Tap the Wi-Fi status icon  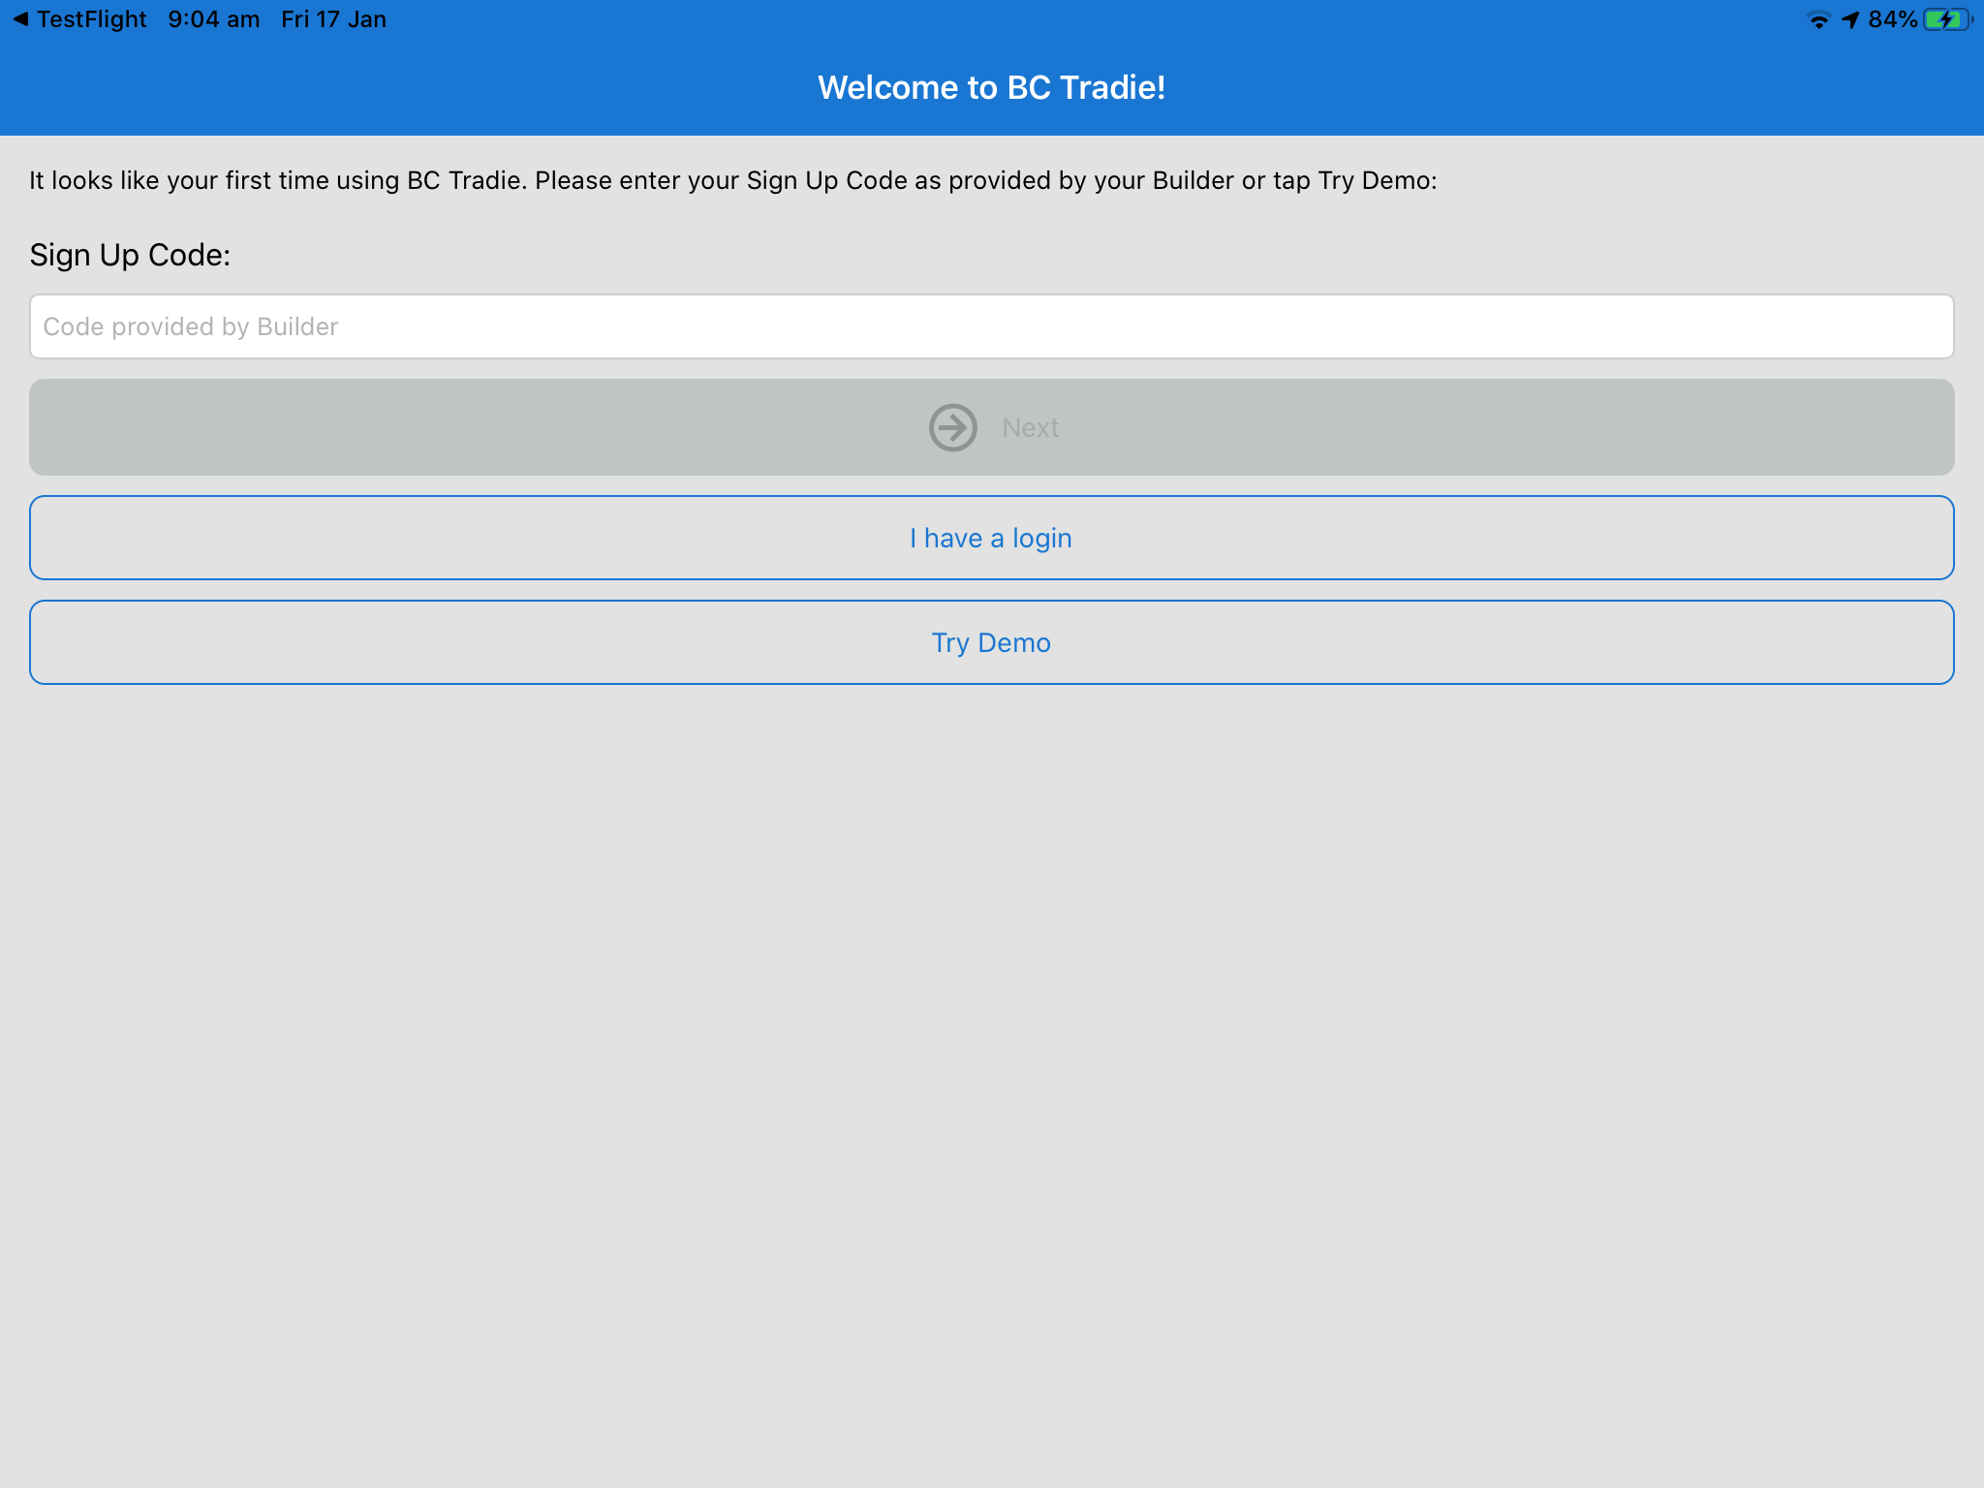pyautogui.click(x=1818, y=20)
